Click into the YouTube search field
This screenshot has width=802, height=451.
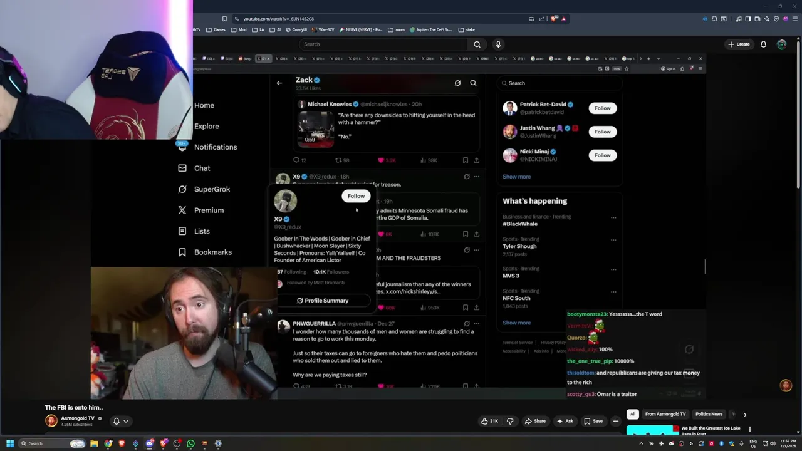(383, 44)
